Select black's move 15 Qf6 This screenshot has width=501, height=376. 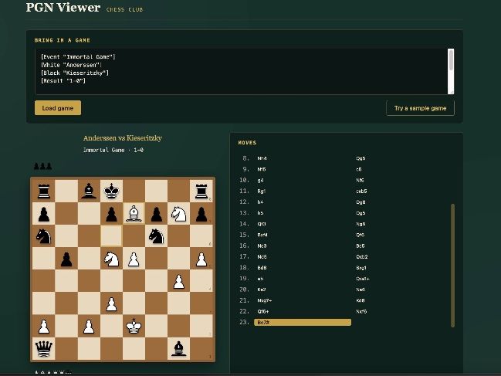pyautogui.click(x=401, y=235)
